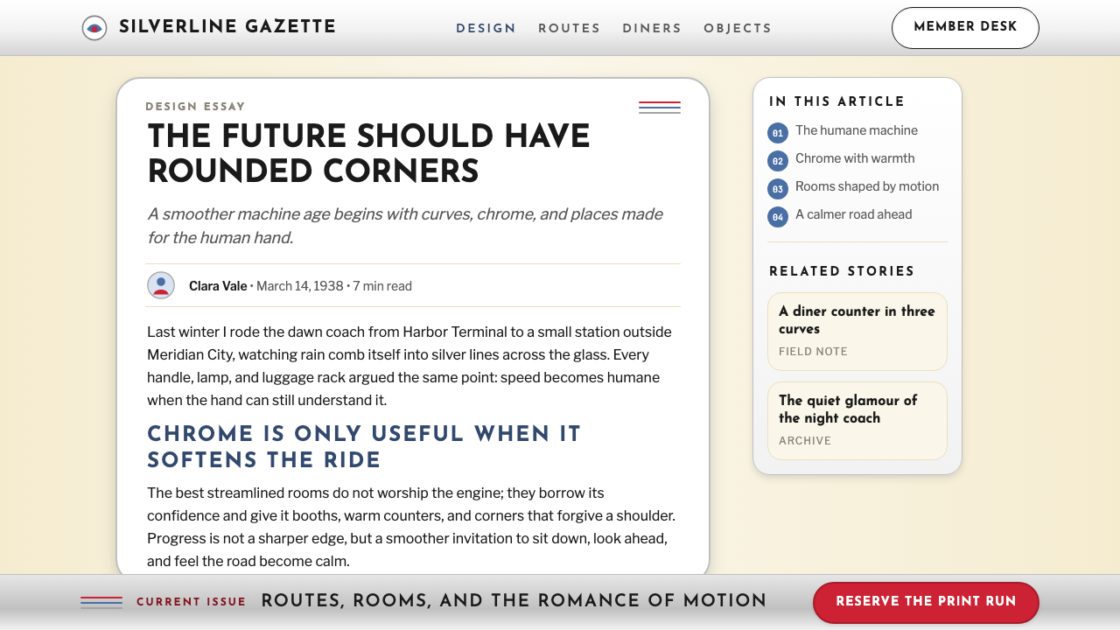1120x630 pixels.
Task: Go to the Diners section
Action: point(652,28)
